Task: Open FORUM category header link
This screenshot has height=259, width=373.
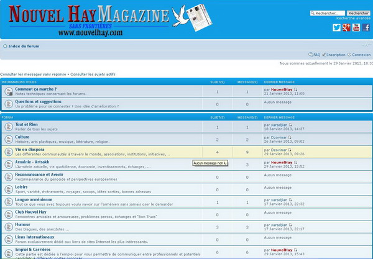Action: pyautogui.click(x=7, y=117)
